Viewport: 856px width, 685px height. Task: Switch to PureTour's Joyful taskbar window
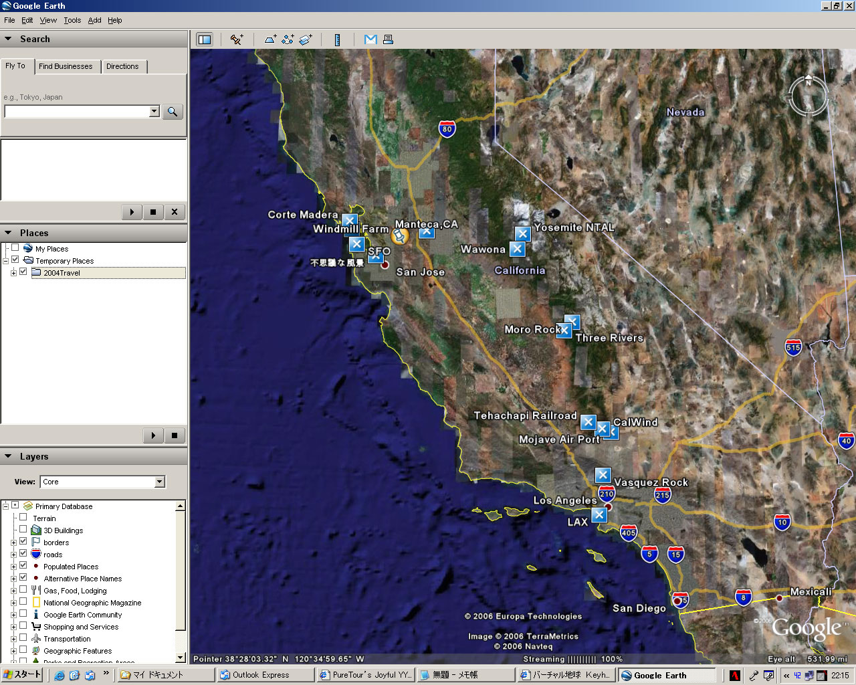coord(366,675)
